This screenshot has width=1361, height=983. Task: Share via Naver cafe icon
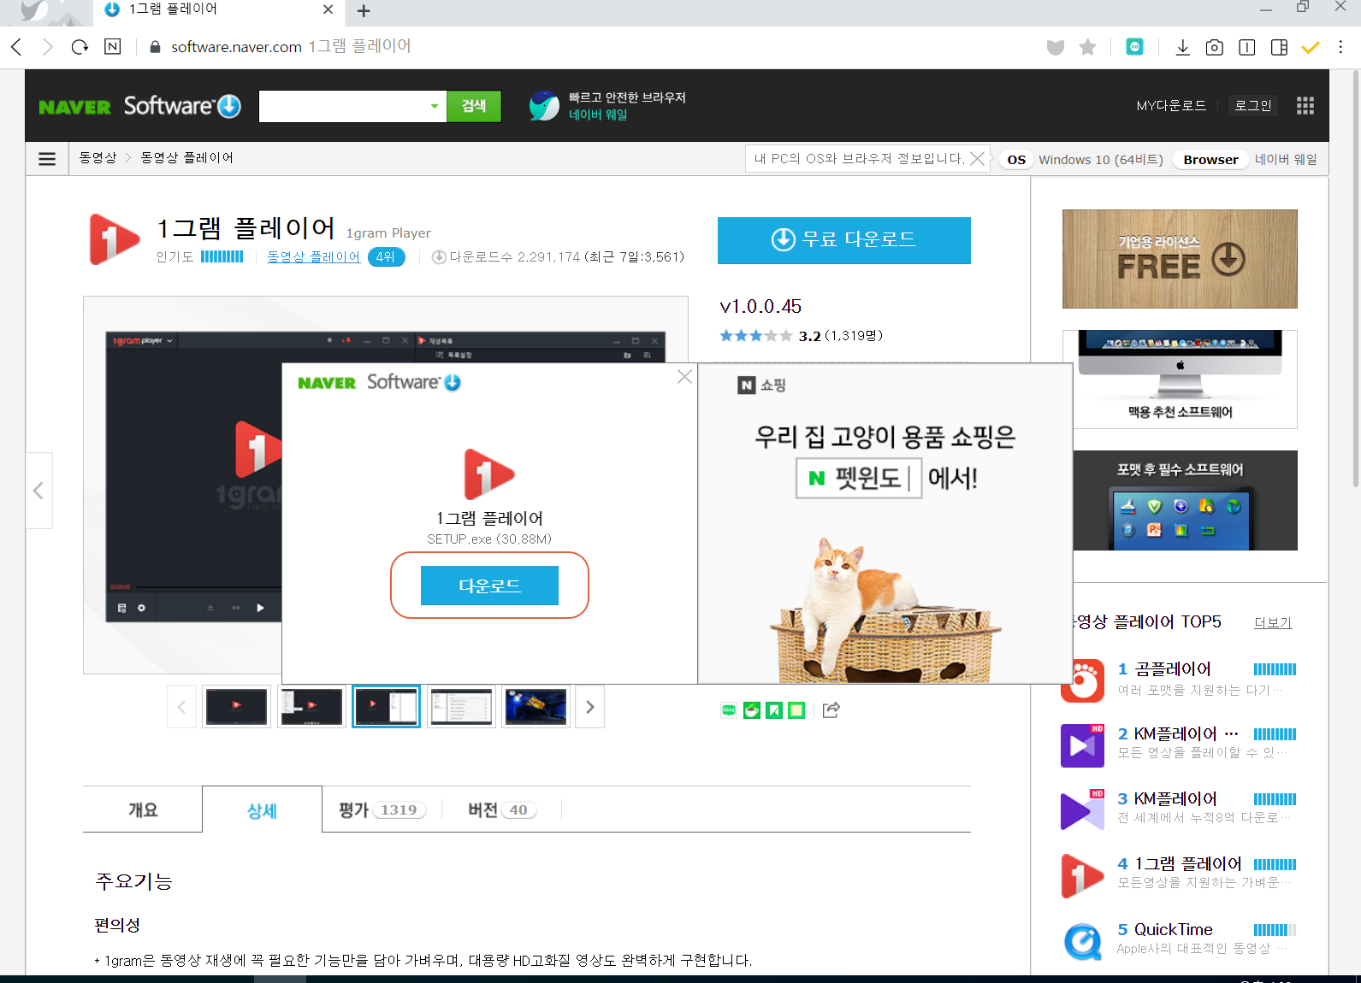pos(752,709)
